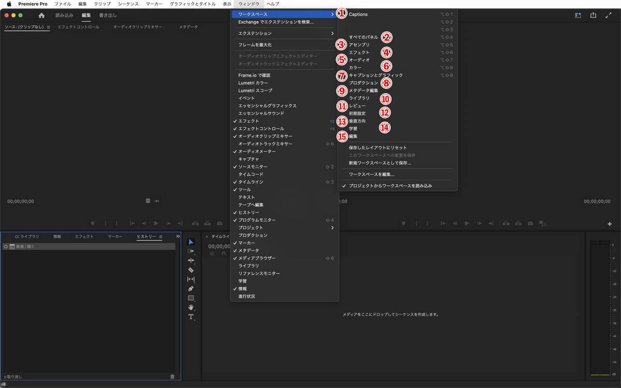
Task: Open Program monitor button editor plus
Action: [x=610, y=224]
